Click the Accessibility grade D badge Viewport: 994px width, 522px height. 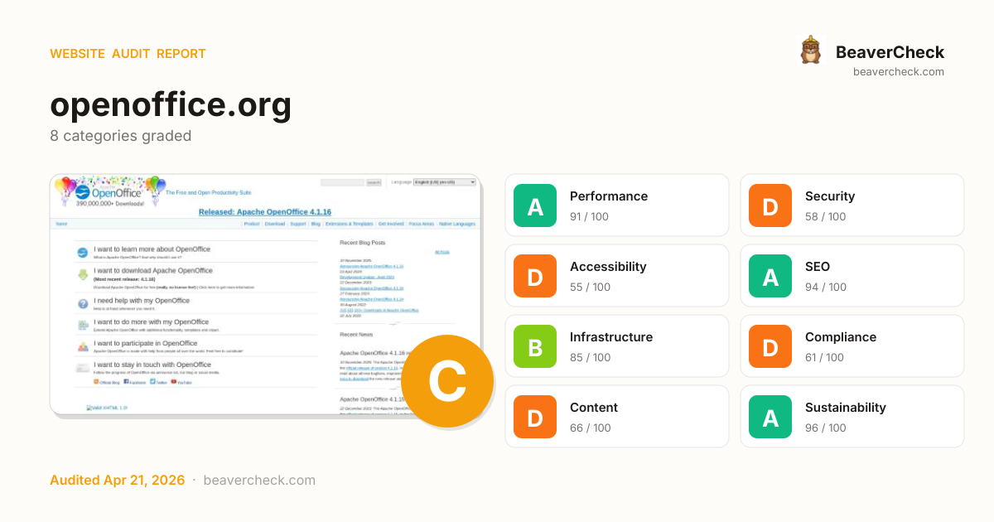tap(535, 276)
